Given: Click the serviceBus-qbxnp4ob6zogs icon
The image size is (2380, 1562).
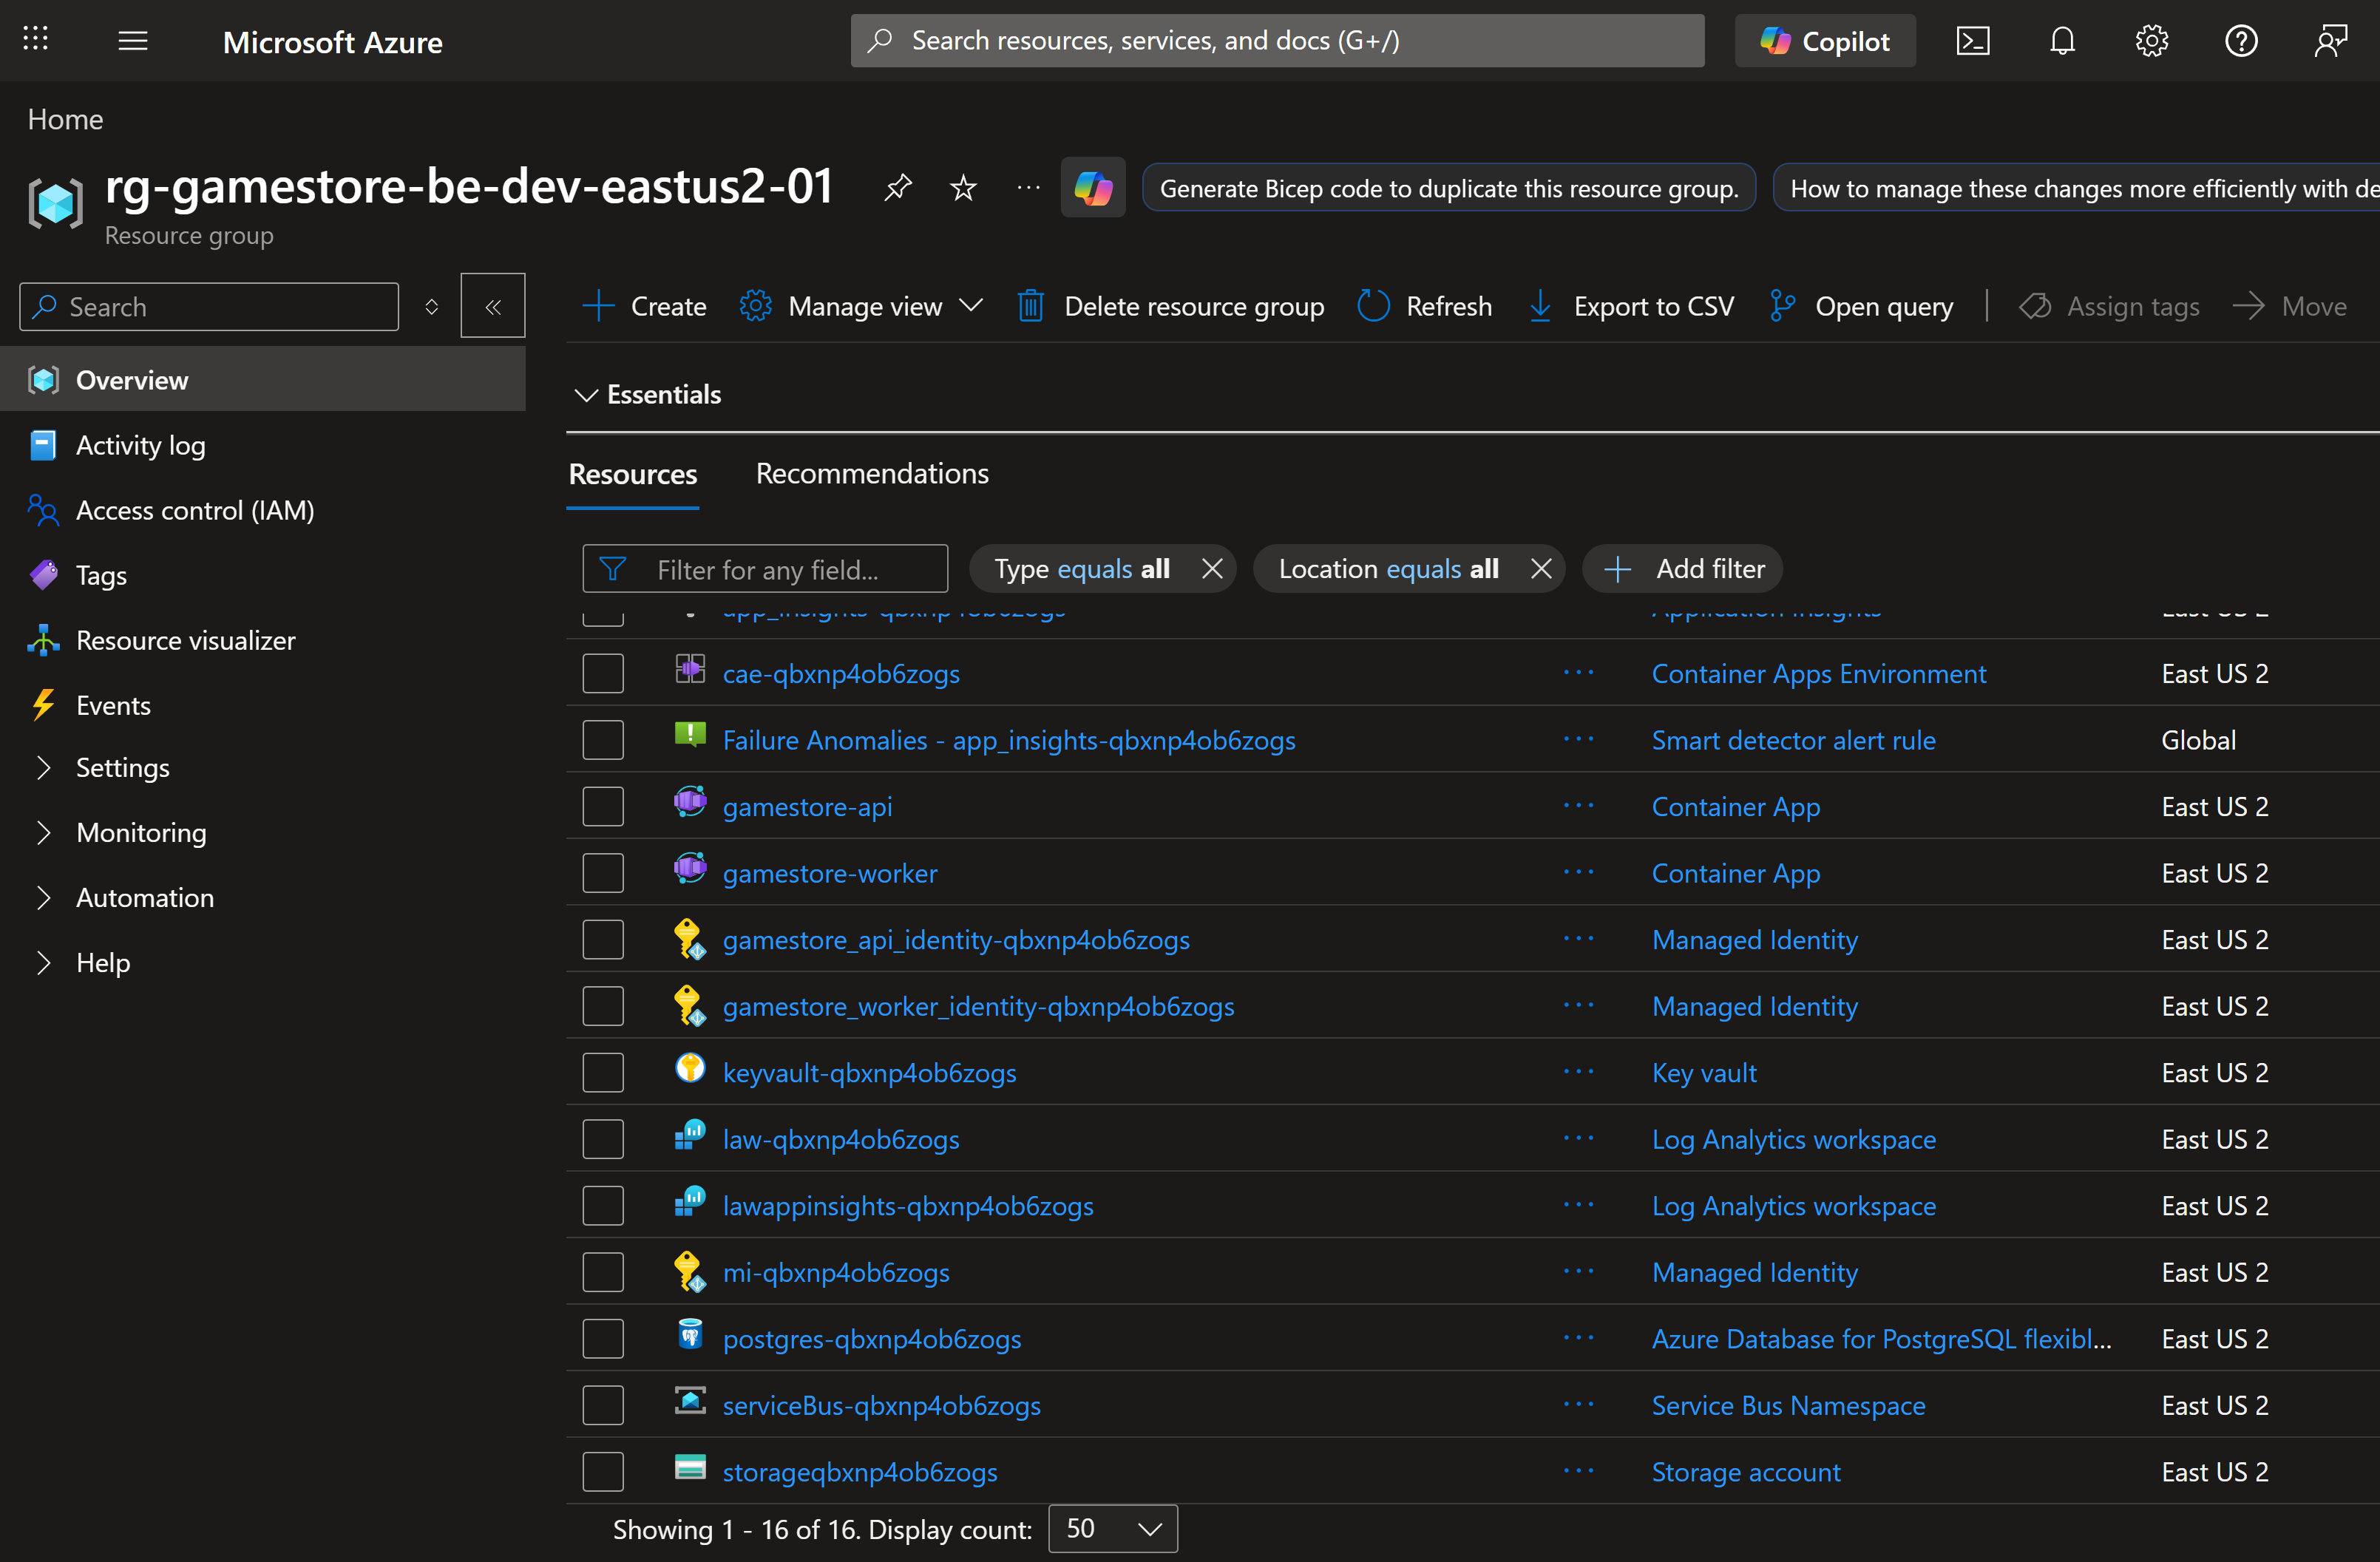Looking at the screenshot, I should point(690,1401).
